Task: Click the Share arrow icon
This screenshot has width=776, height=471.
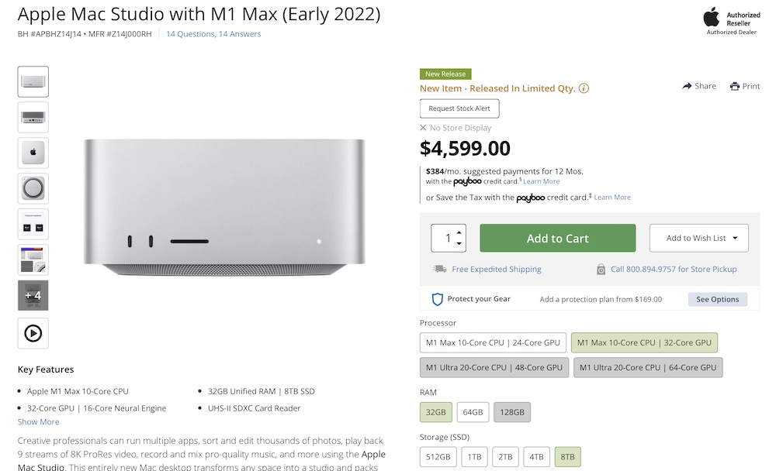Action: 687,86
